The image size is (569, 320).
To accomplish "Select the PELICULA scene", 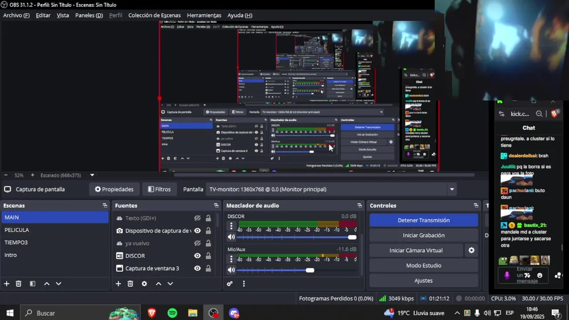I will pyautogui.click(x=55, y=230).
